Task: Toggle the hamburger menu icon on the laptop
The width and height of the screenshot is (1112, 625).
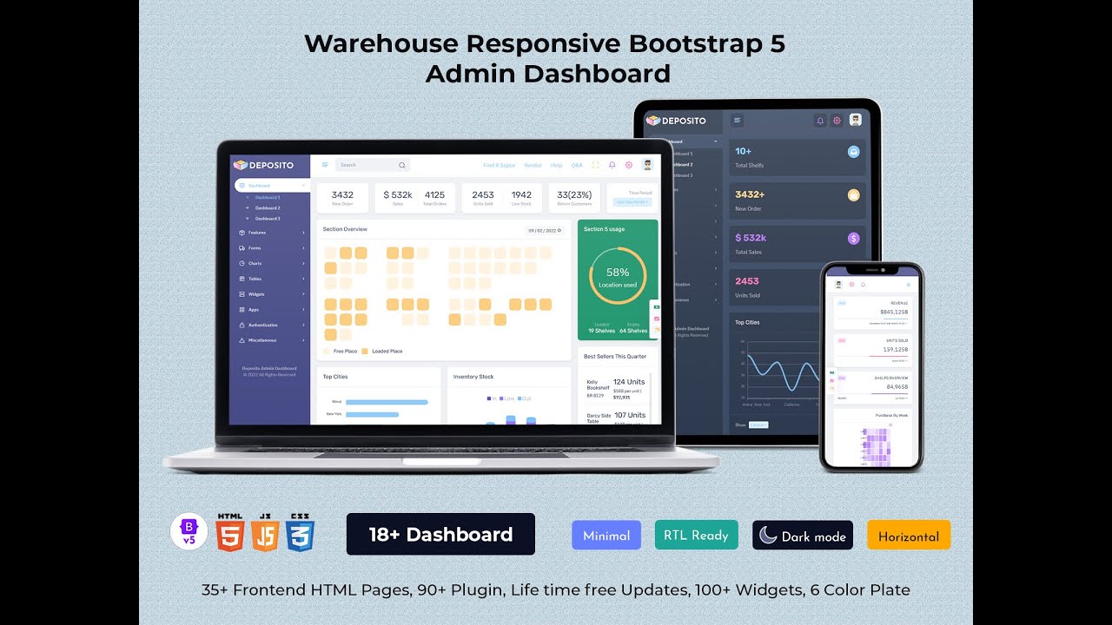Action: tap(326, 165)
